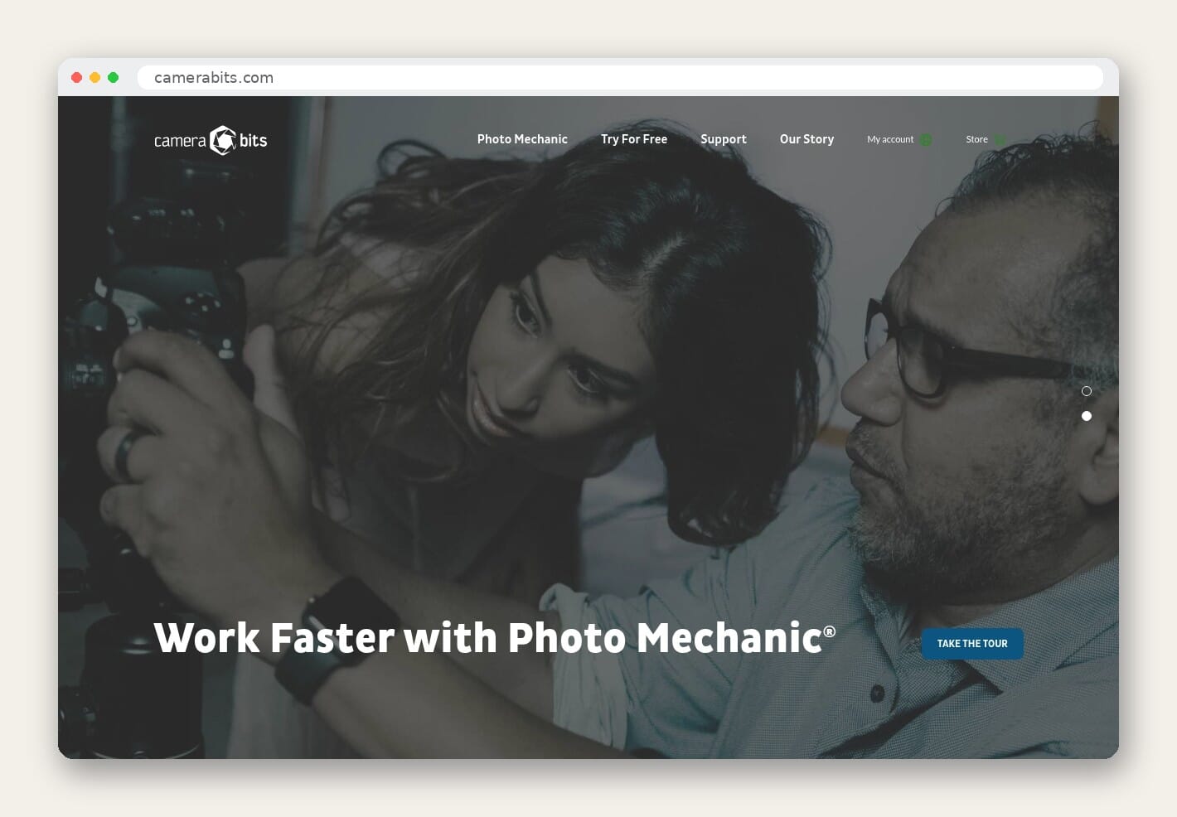1177x817 pixels.
Task: Click the yellow minimize window dot
Action: [x=94, y=77]
